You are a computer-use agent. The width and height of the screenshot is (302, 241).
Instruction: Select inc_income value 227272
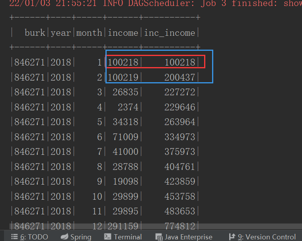coord(180,92)
